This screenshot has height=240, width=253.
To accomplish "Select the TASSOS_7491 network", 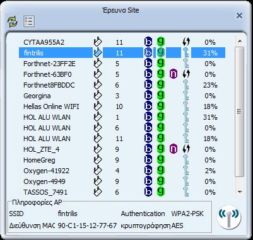I will point(45,192).
